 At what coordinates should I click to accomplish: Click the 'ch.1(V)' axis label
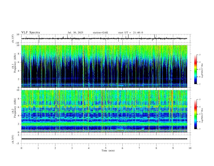[13, 39]
